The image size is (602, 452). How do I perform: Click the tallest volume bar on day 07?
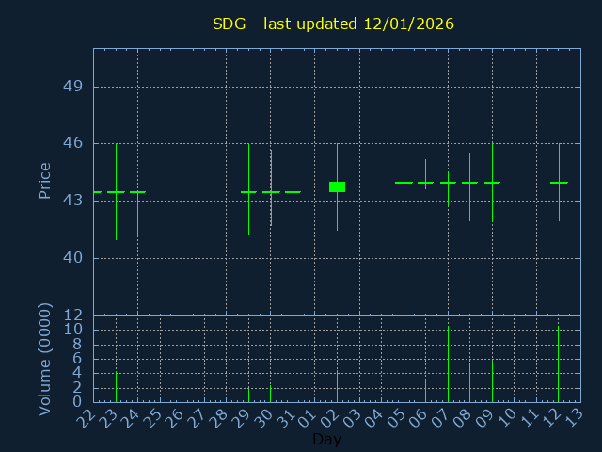(x=448, y=363)
